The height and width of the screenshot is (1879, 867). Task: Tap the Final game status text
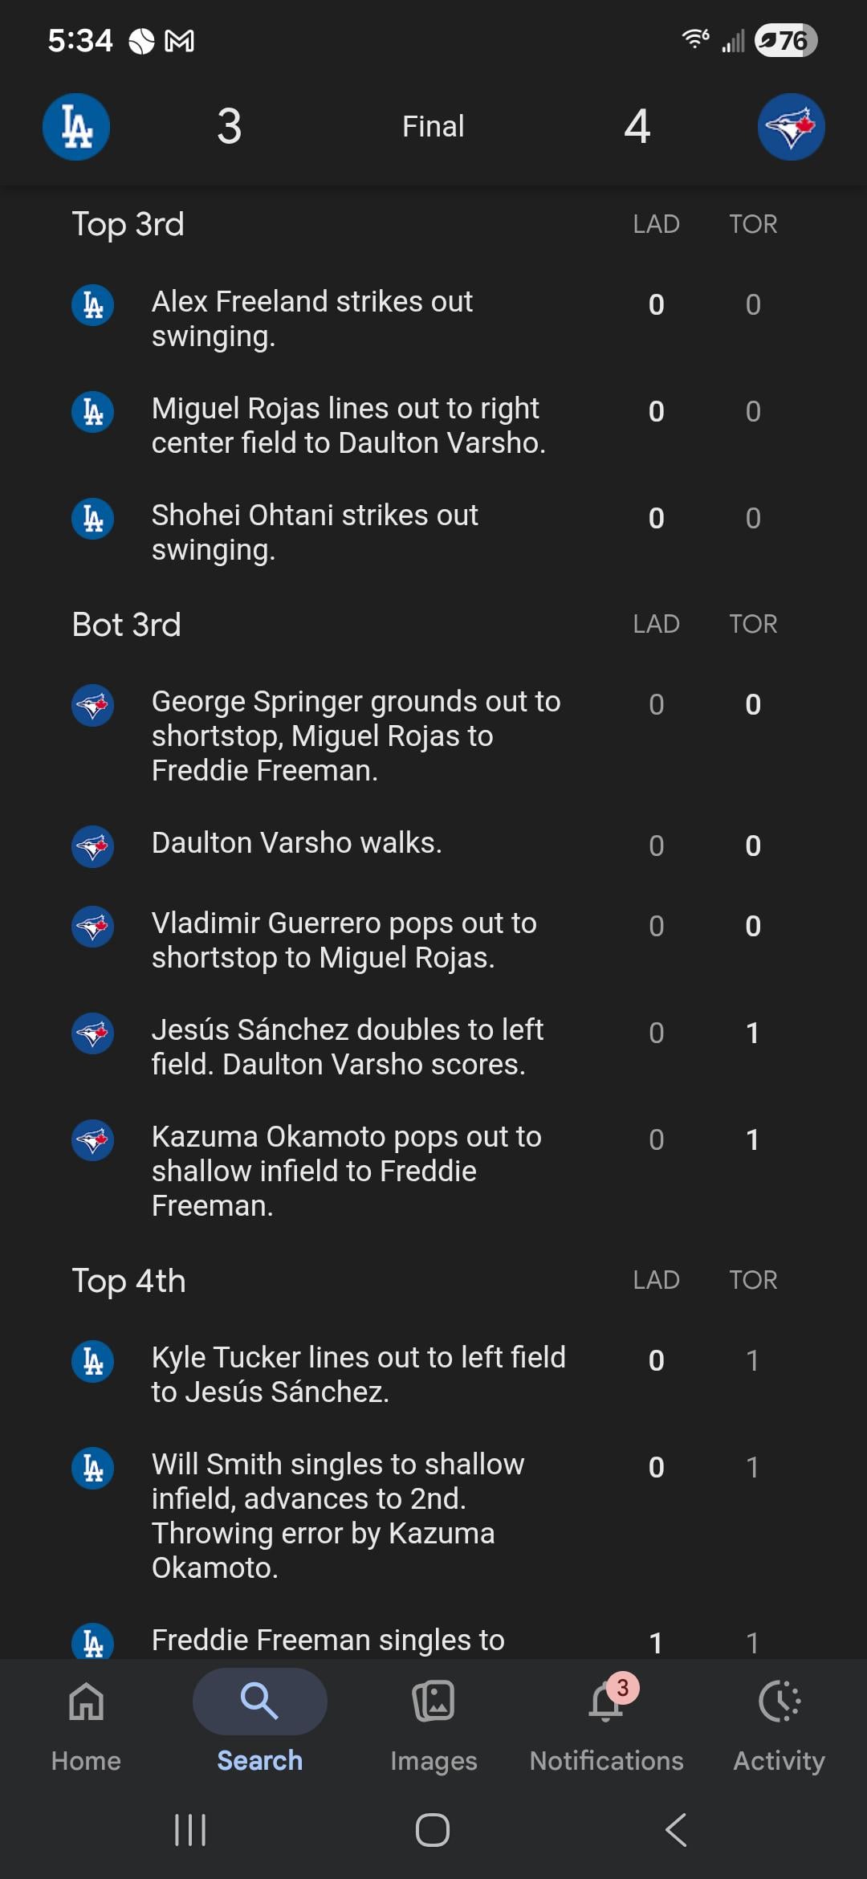(x=433, y=126)
